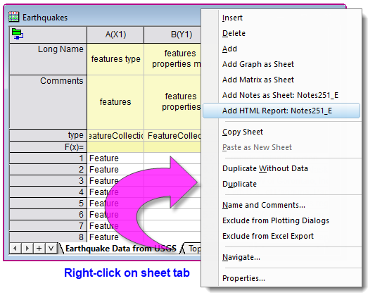Select Add Graph as Sheet
This screenshot has width=375, height=300.
point(258,64)
